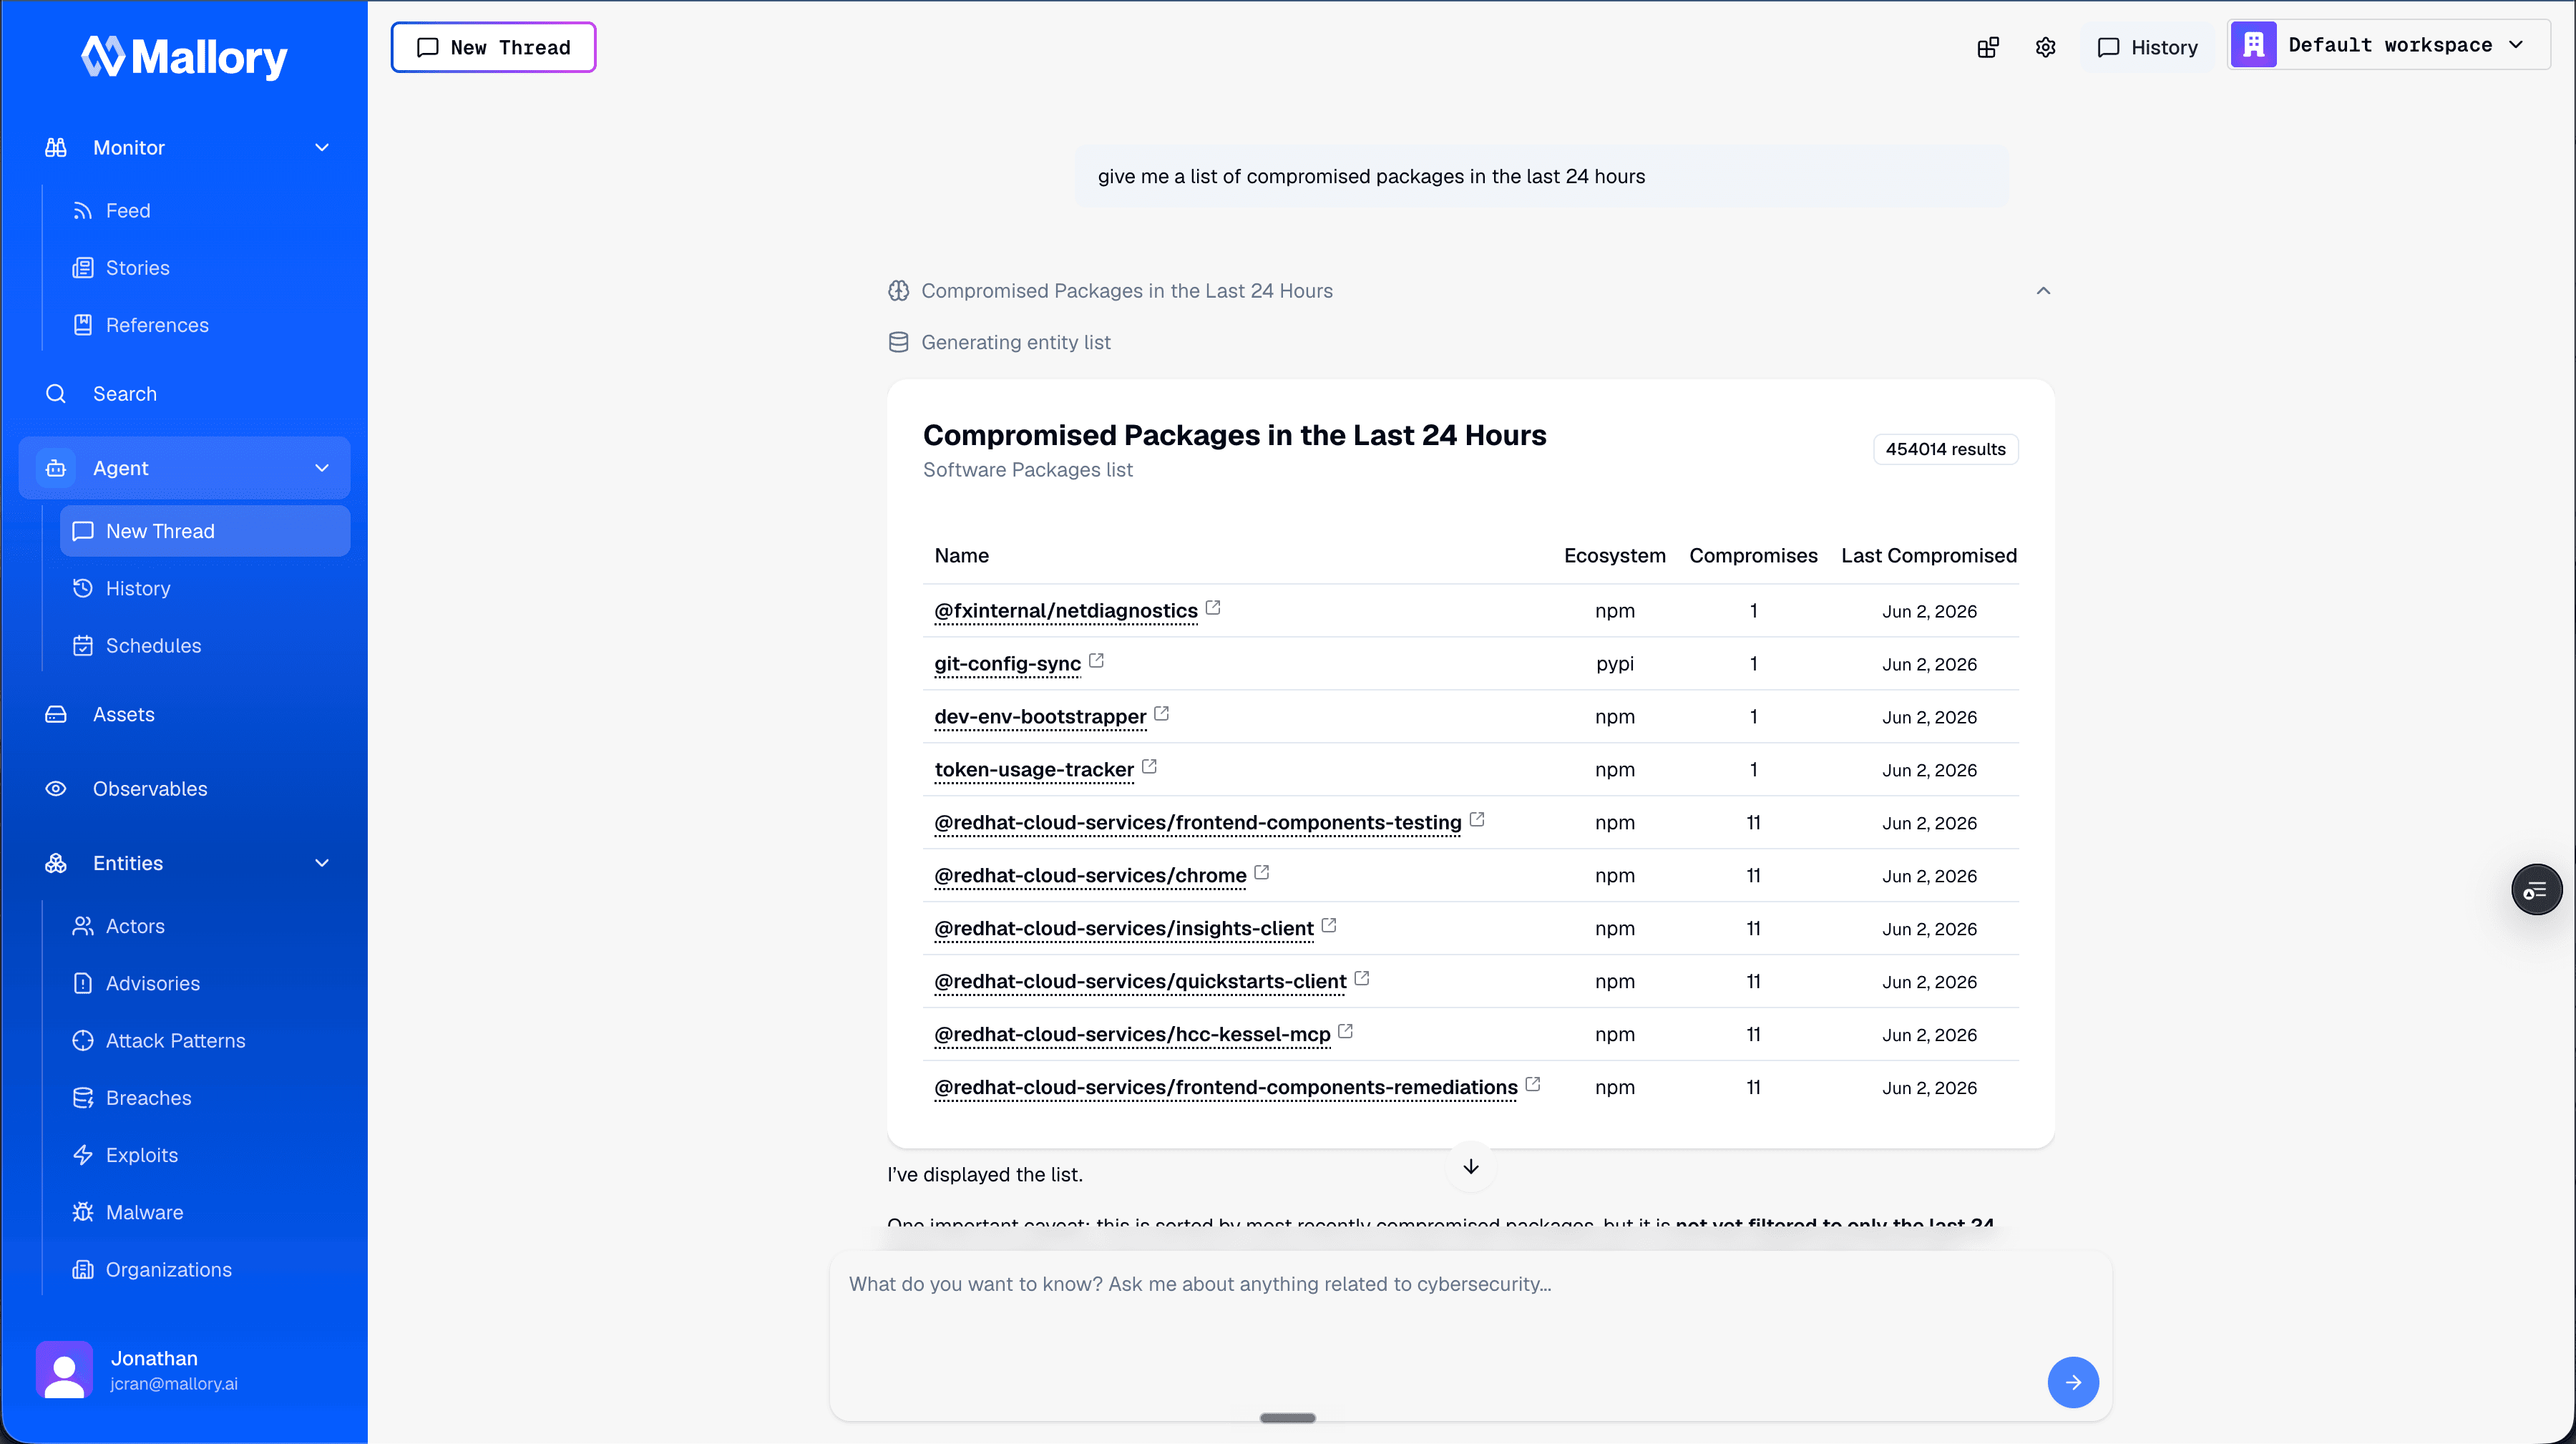Open Stories in the sidebar

click(205, 268)
